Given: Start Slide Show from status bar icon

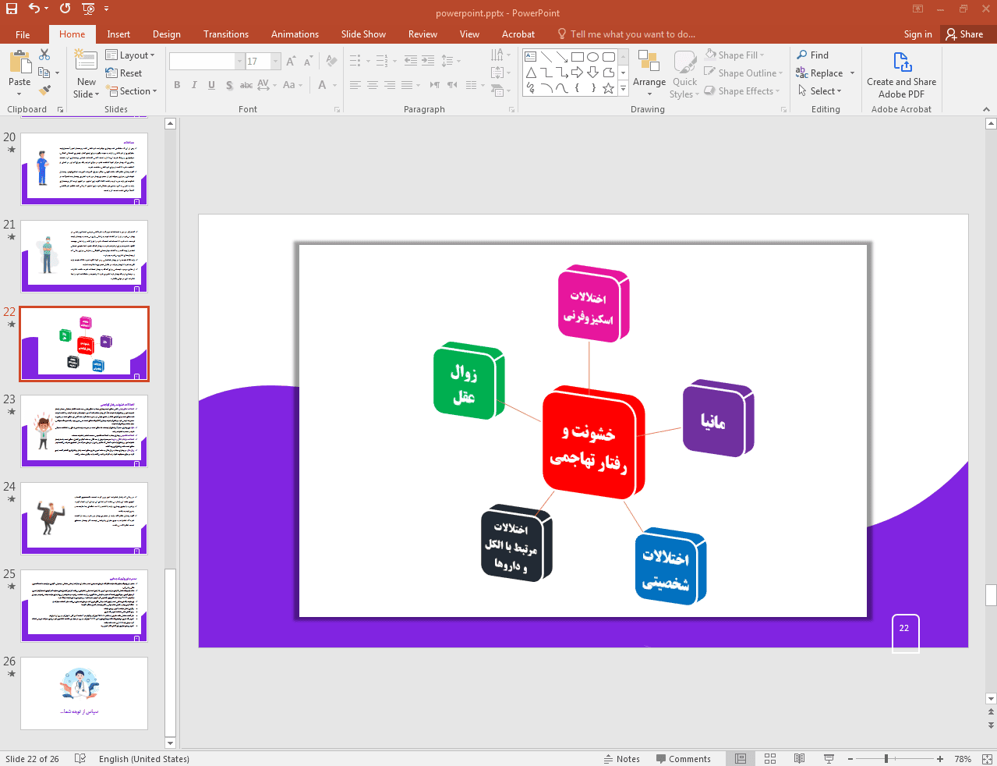Looking at the screenshot, I should tap(829, 758).
